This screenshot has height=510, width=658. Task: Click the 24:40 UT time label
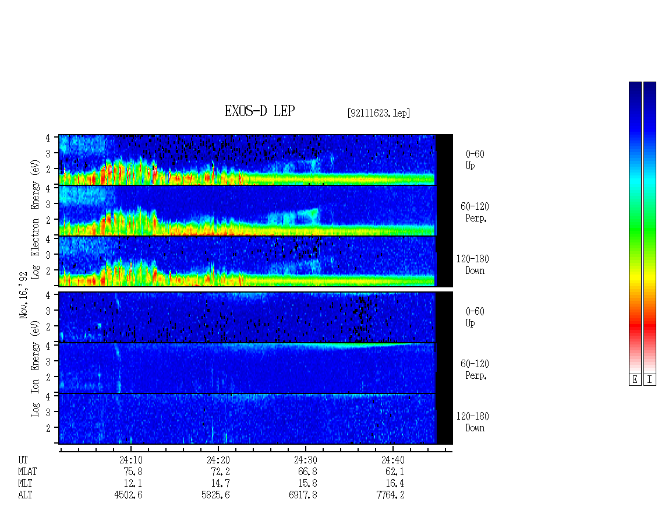393,460
